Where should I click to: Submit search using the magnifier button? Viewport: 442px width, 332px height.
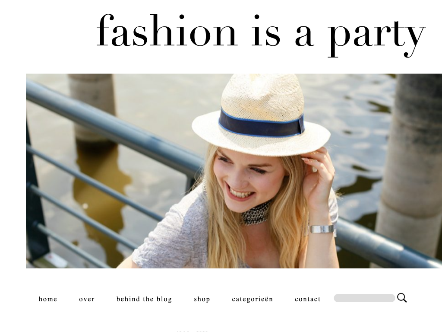[x=402, y=298]
